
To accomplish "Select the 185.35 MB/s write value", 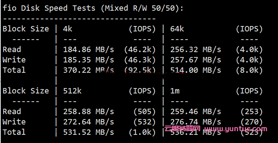I will tap(89, 60).
